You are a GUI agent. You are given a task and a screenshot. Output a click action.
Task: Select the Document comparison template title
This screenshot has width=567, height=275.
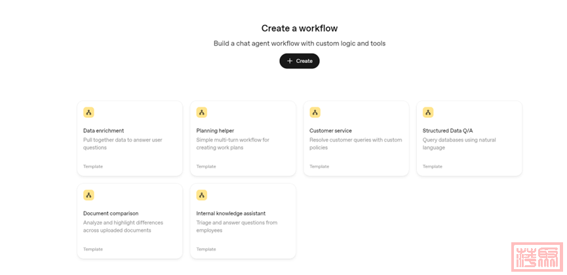[x=111, y=213]
